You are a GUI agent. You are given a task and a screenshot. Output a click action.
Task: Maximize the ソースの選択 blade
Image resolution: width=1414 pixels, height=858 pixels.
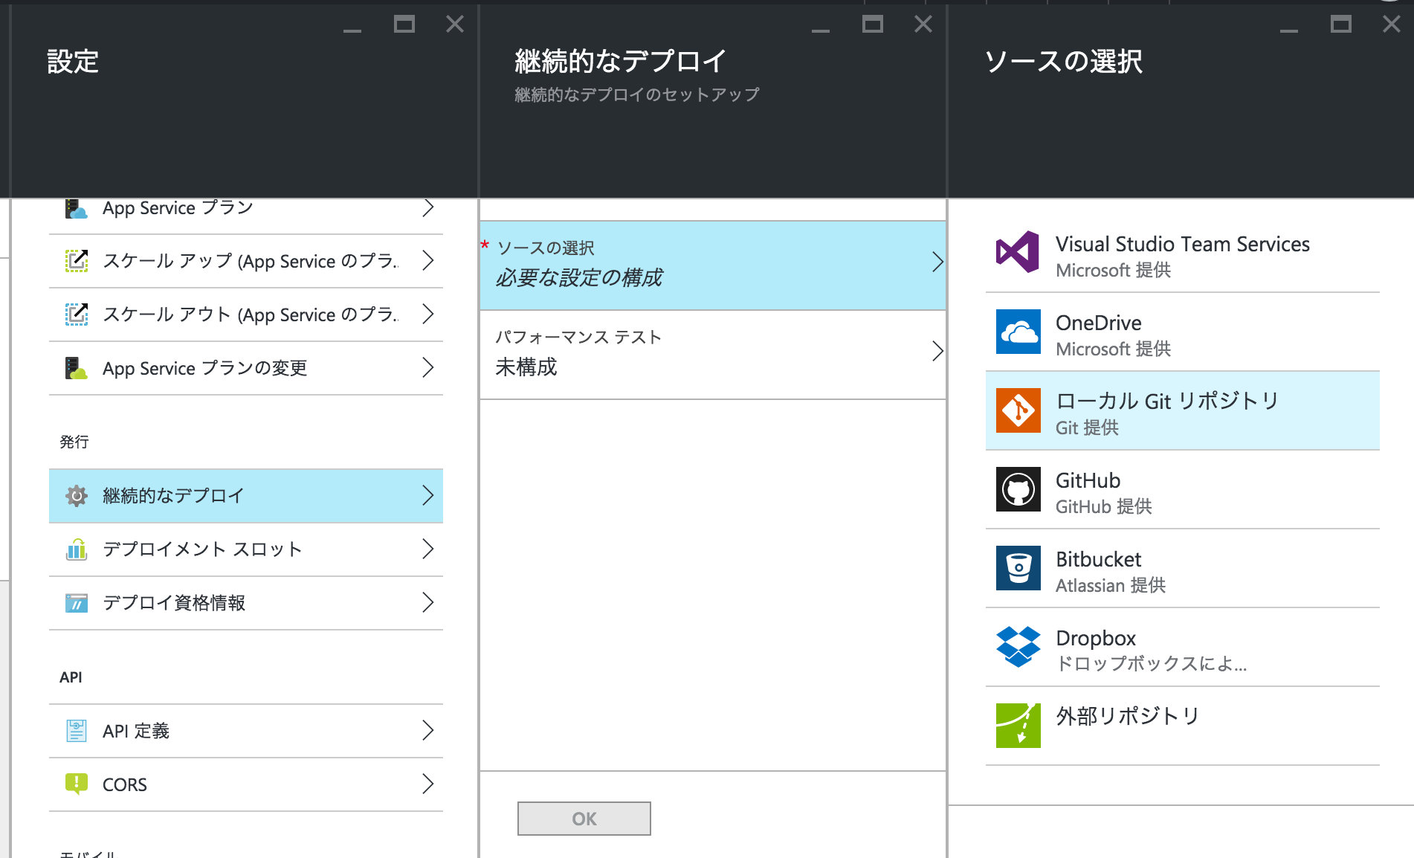1341,25
